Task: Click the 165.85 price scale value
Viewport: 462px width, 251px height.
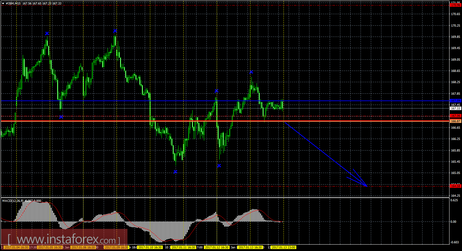Action: [456, 151]
